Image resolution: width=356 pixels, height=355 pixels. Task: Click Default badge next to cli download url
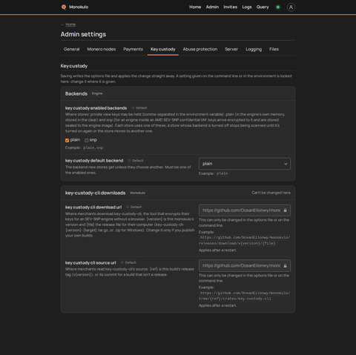click(134, 207)
